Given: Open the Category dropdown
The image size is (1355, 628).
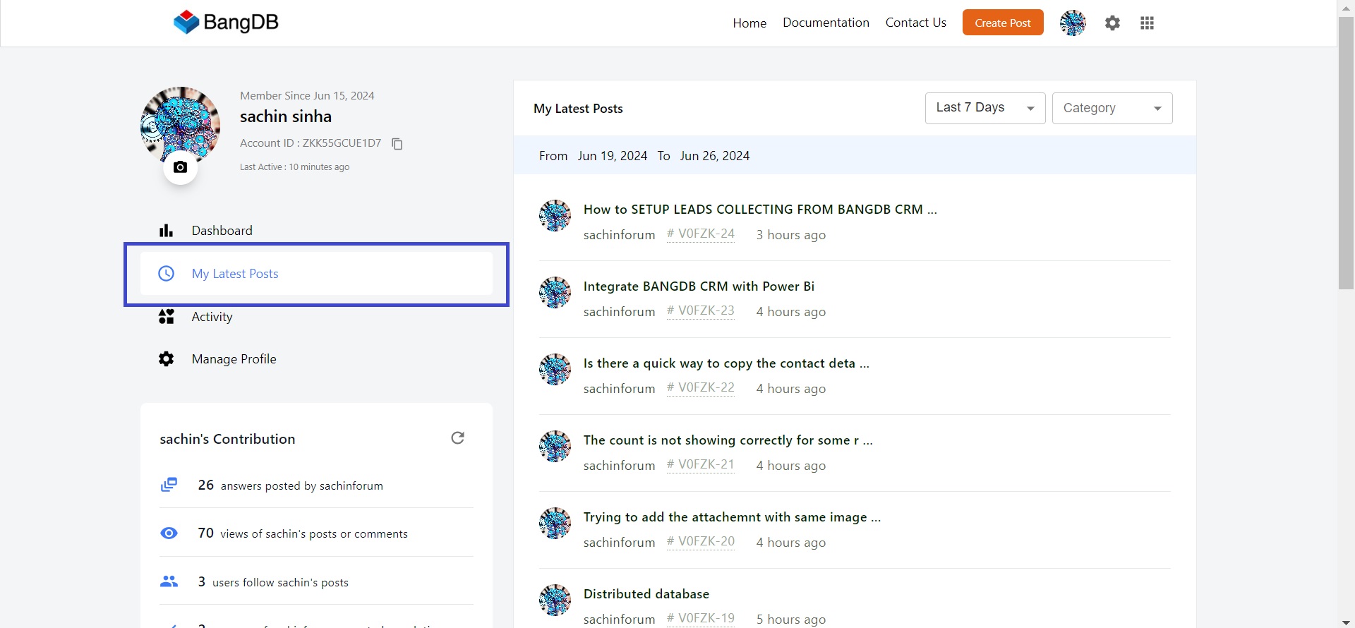Looking at the screenshot, I should coord(1112,109).
